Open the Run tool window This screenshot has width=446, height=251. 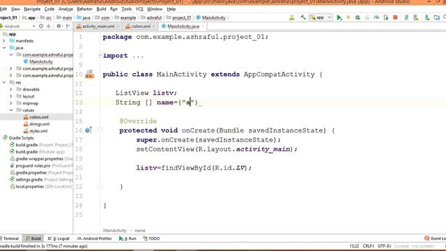[128, 238]
